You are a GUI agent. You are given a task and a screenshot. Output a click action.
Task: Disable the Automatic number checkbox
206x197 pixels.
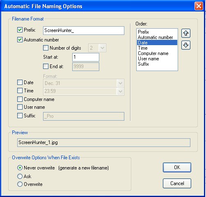click(20, 40)
